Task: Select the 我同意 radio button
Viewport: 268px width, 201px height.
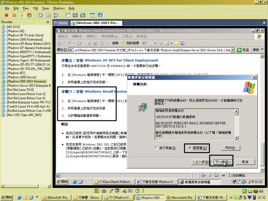Action: tap(190, 148)
